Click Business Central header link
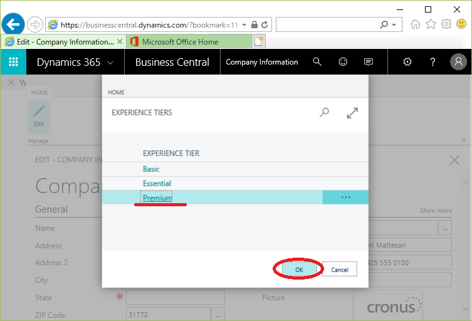472x321 pixels. click(x=172, y=62)
